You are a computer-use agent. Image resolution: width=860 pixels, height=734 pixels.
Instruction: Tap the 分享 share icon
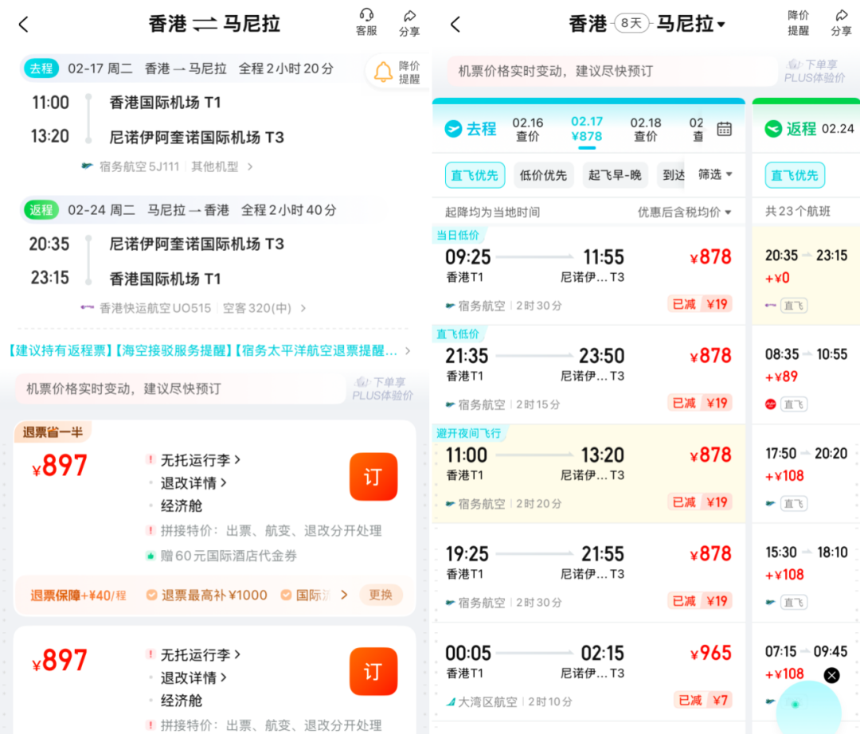point(410,22)
